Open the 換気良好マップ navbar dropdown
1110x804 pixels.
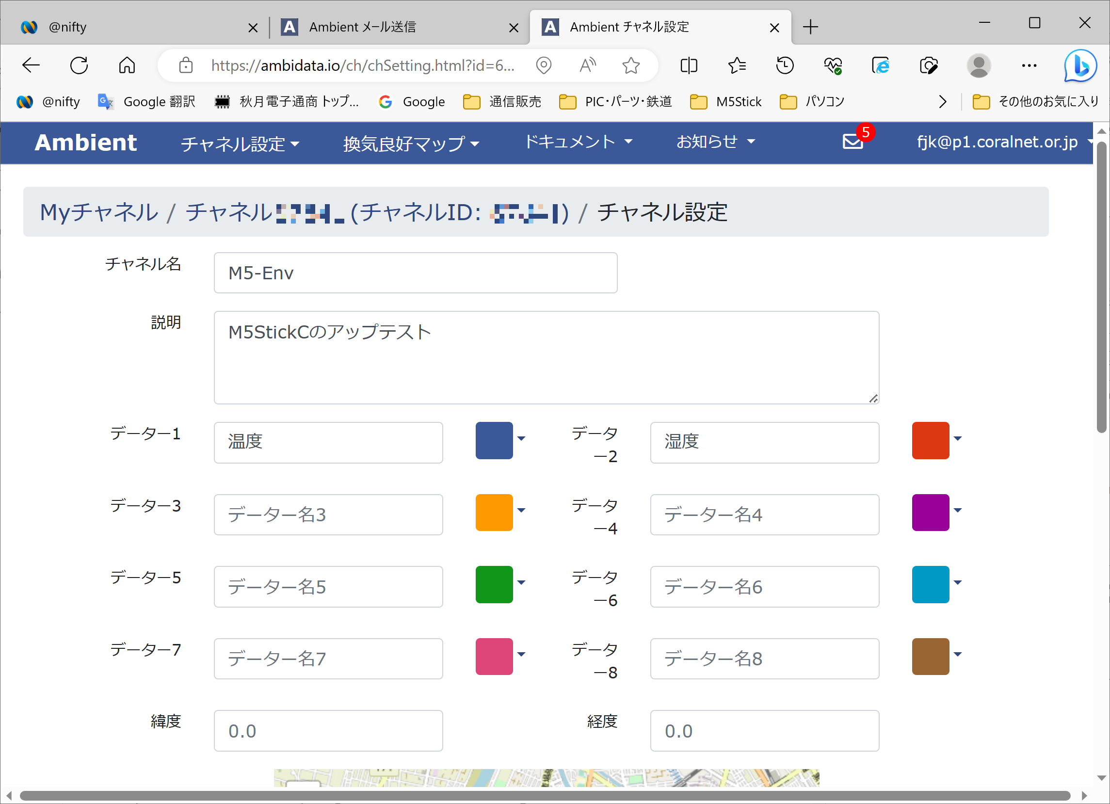[411, 144]
